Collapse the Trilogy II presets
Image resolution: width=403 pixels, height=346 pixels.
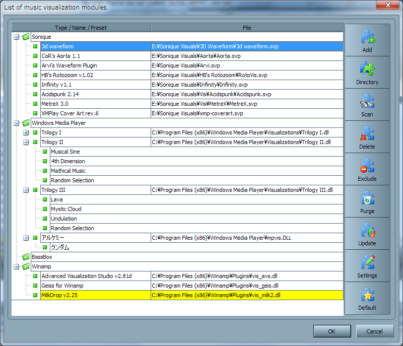click(x=26, y=143)
